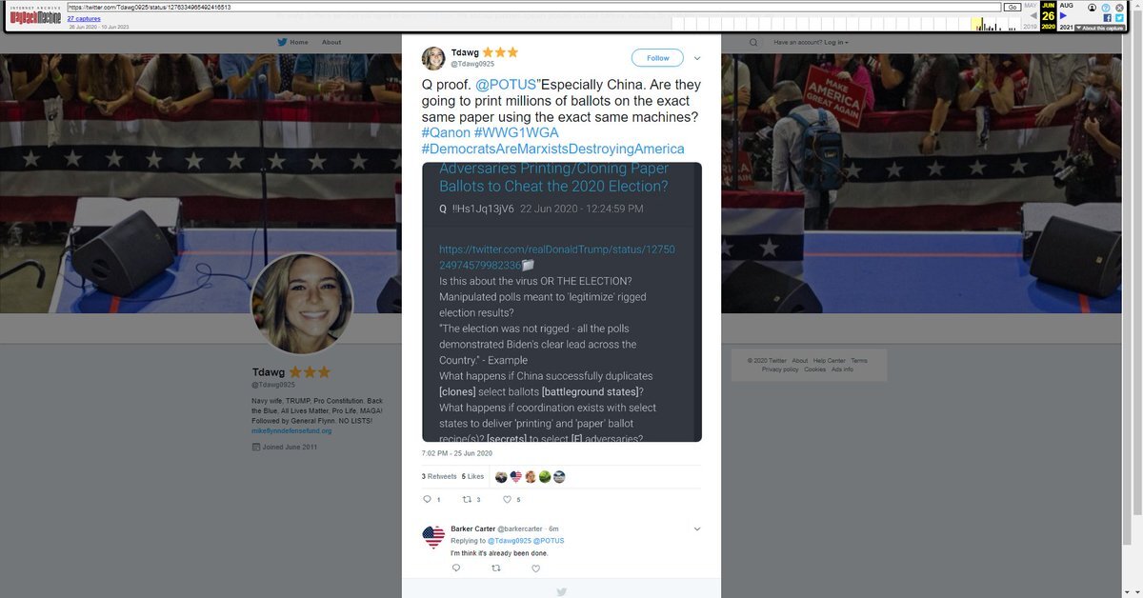Follow Tdawg with Follow button

tap(657, 58)
